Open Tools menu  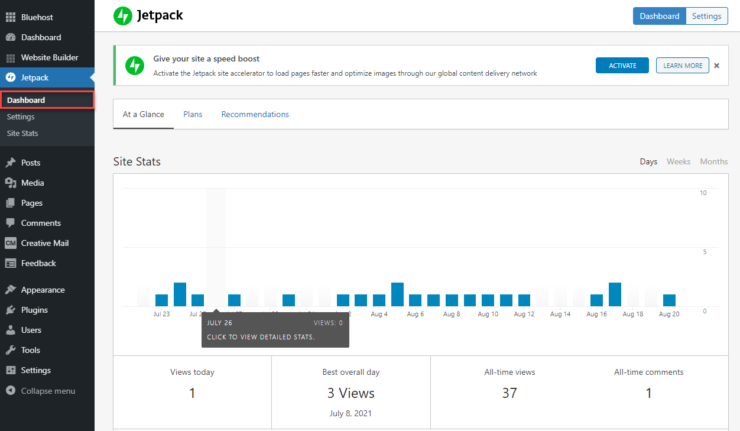pyautogui.click(x=47, y=350)
